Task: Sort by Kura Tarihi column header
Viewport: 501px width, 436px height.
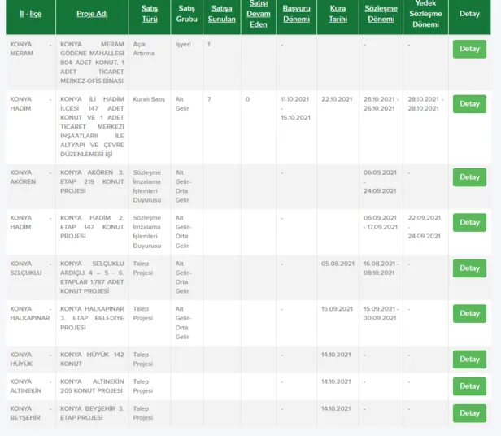Action: 338,14
